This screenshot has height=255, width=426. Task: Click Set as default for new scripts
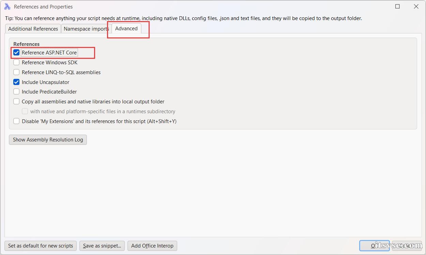coord(41,246)
